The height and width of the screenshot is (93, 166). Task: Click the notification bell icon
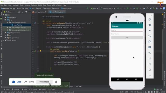click(x=56, y=82)
